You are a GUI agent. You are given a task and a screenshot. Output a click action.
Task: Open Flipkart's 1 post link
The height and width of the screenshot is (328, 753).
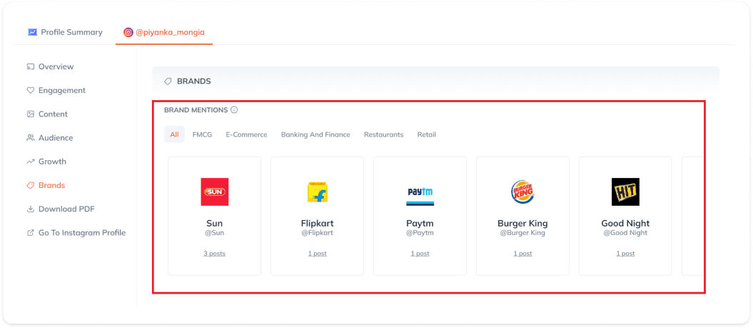(317, 253)
